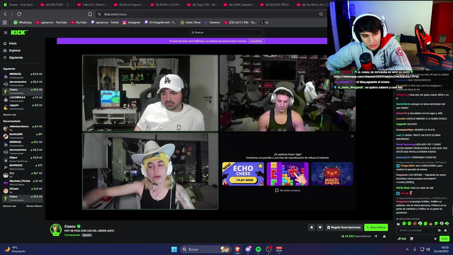
Task: Click the address bar search magnifier icon
Action: 321,14
